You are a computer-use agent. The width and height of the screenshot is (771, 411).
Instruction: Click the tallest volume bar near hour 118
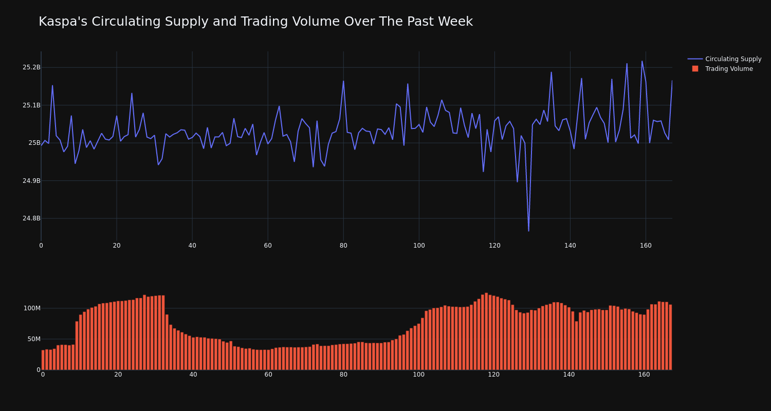[486, 331]
